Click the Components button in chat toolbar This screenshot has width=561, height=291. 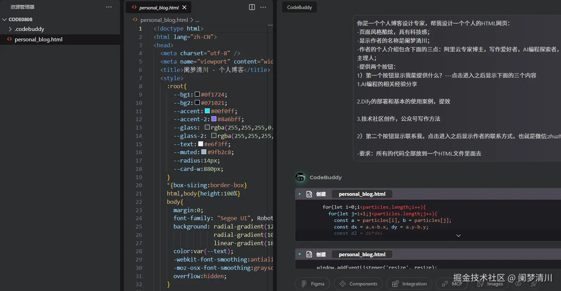(x=358, y=284)
